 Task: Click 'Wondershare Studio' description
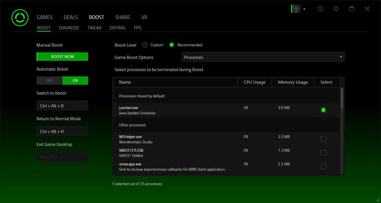(136, 142)
